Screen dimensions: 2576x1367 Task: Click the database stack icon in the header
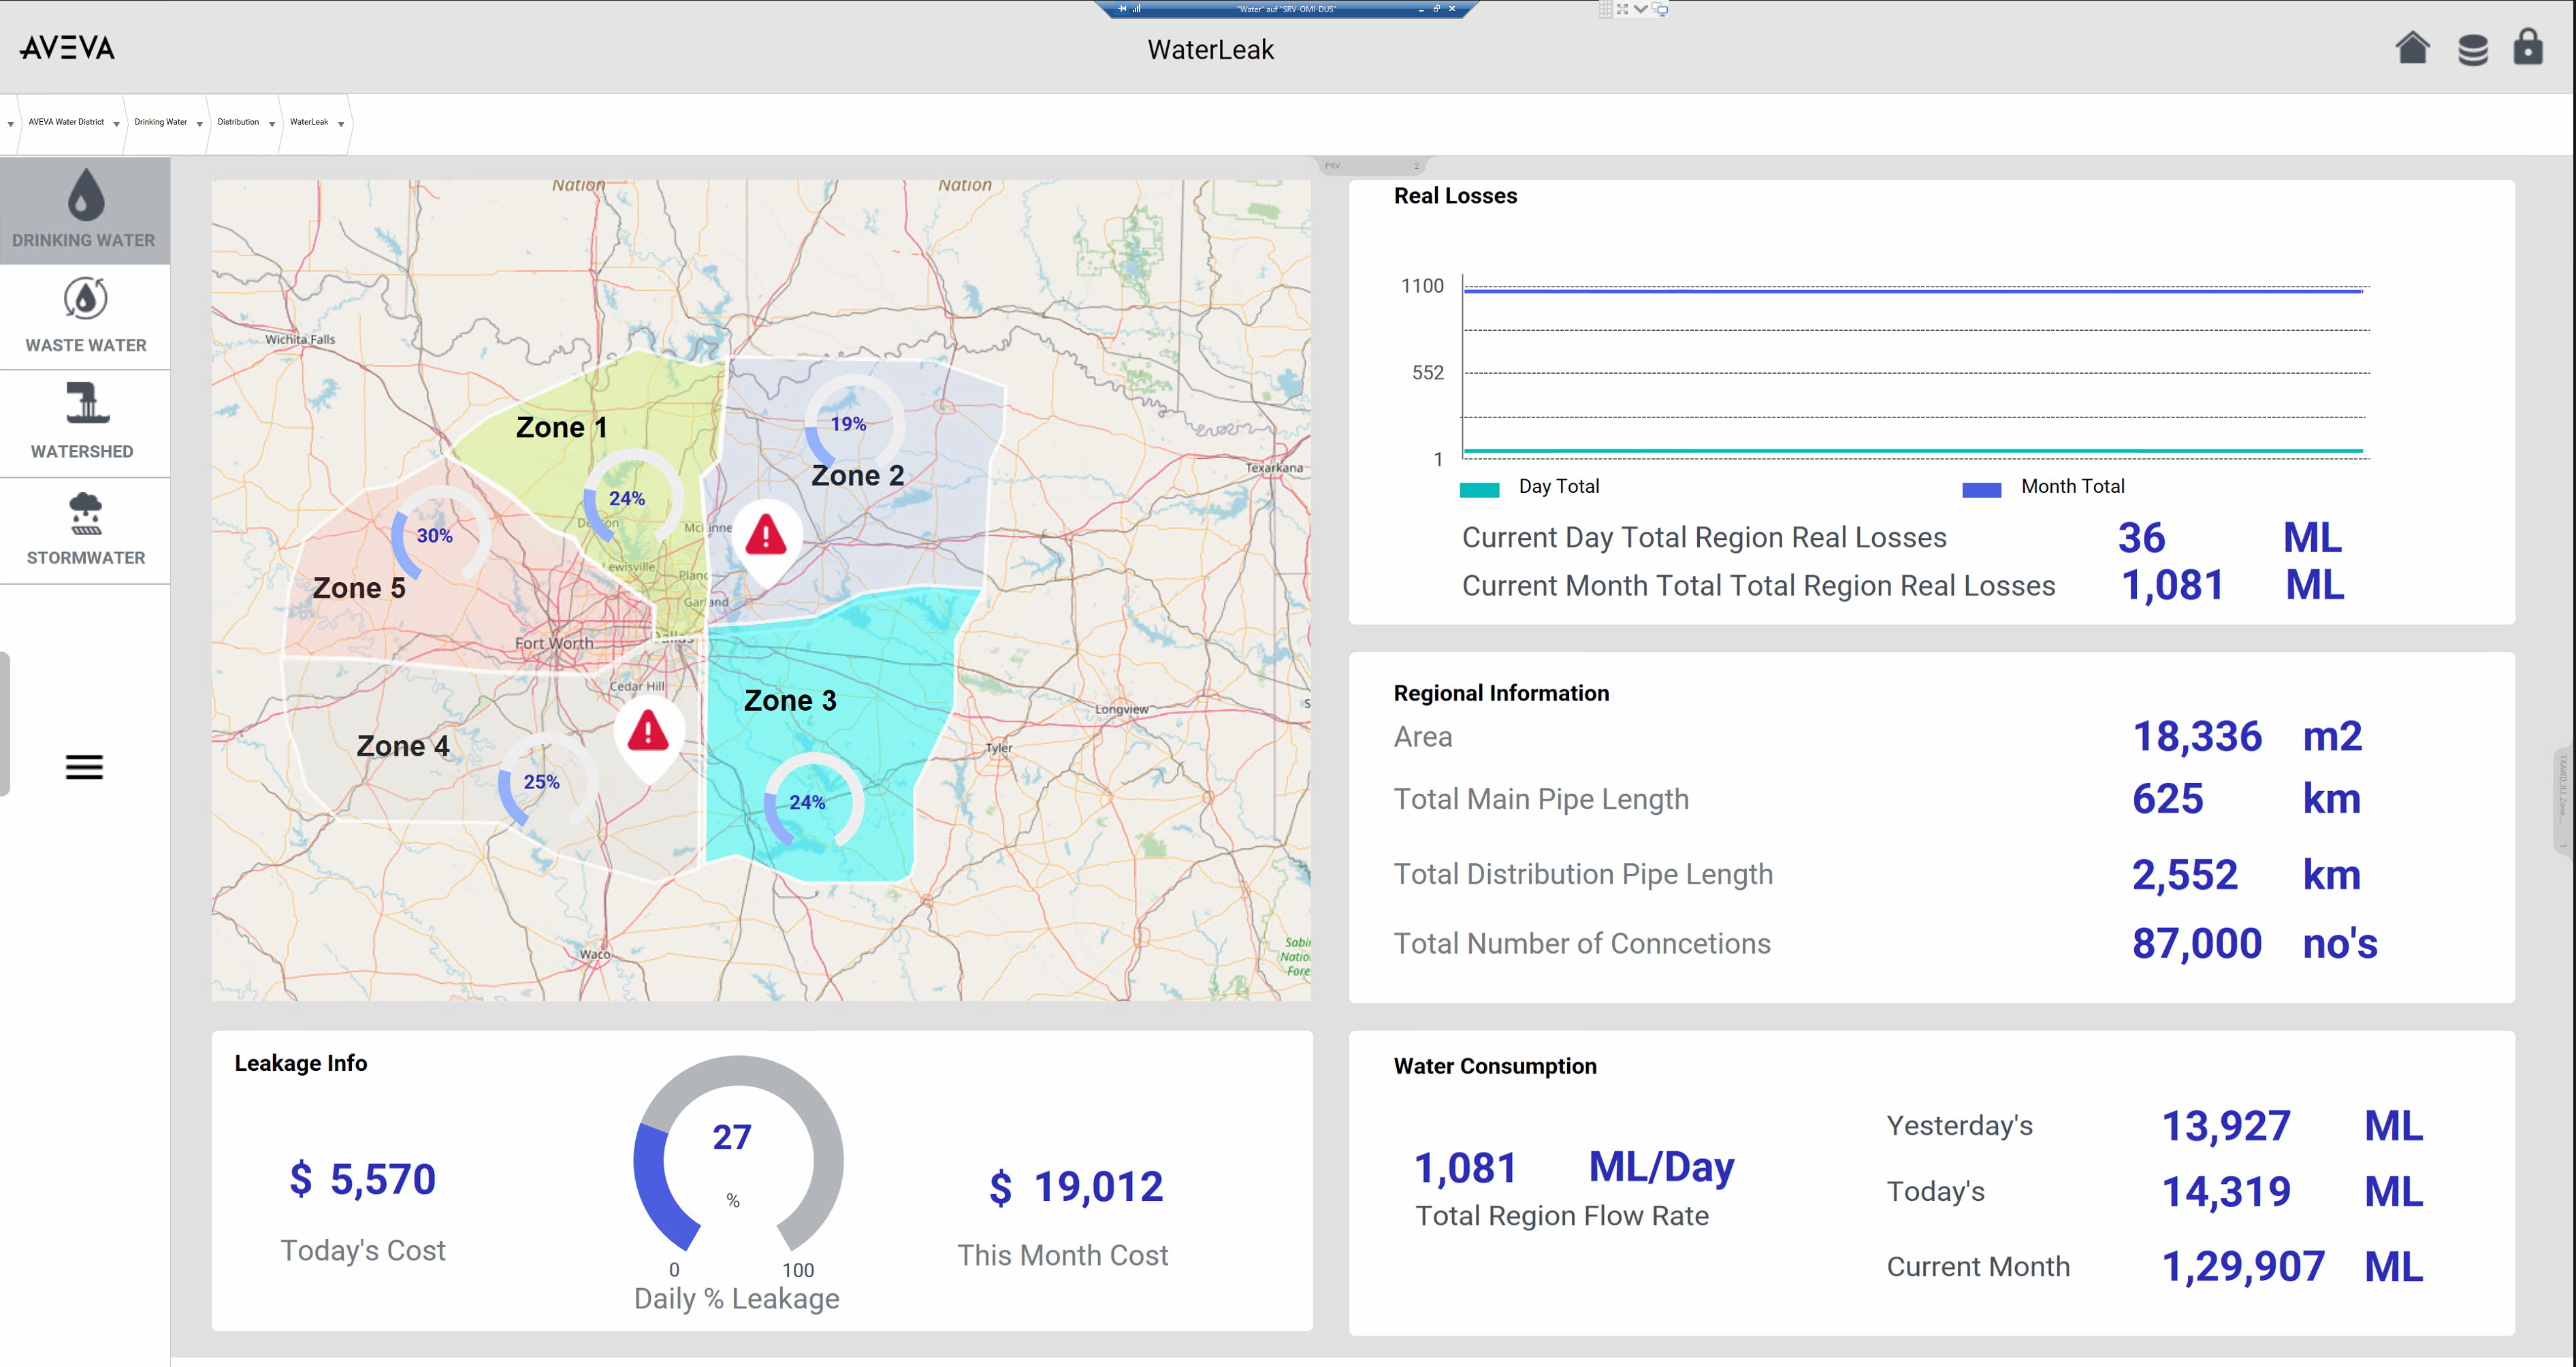[x=2472, y=49]
